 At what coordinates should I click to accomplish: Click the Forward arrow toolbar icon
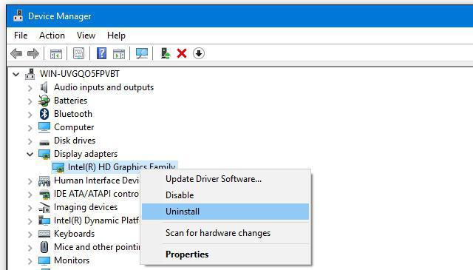[x=33, y=54]
